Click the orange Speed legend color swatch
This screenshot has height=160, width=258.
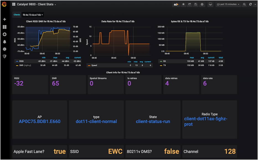click(x=89, y=65)
